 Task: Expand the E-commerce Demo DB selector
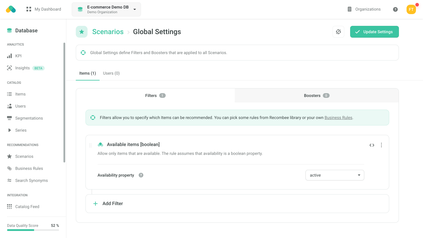[x=106, y=9]
